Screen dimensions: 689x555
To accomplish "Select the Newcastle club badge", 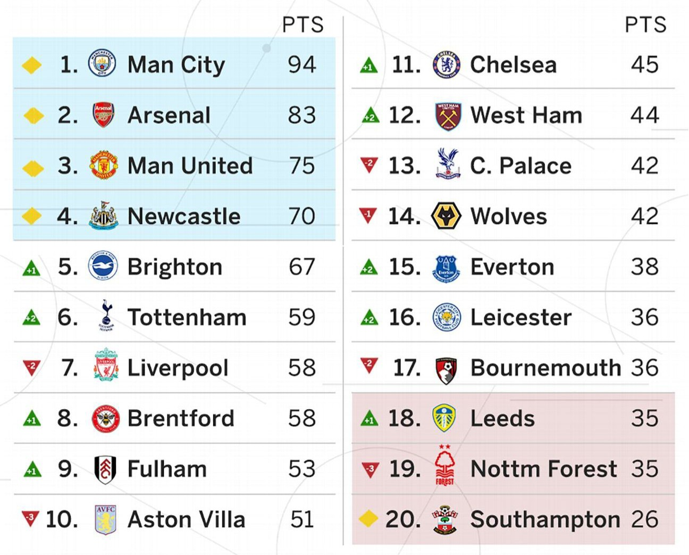I will tap(103, 216).
